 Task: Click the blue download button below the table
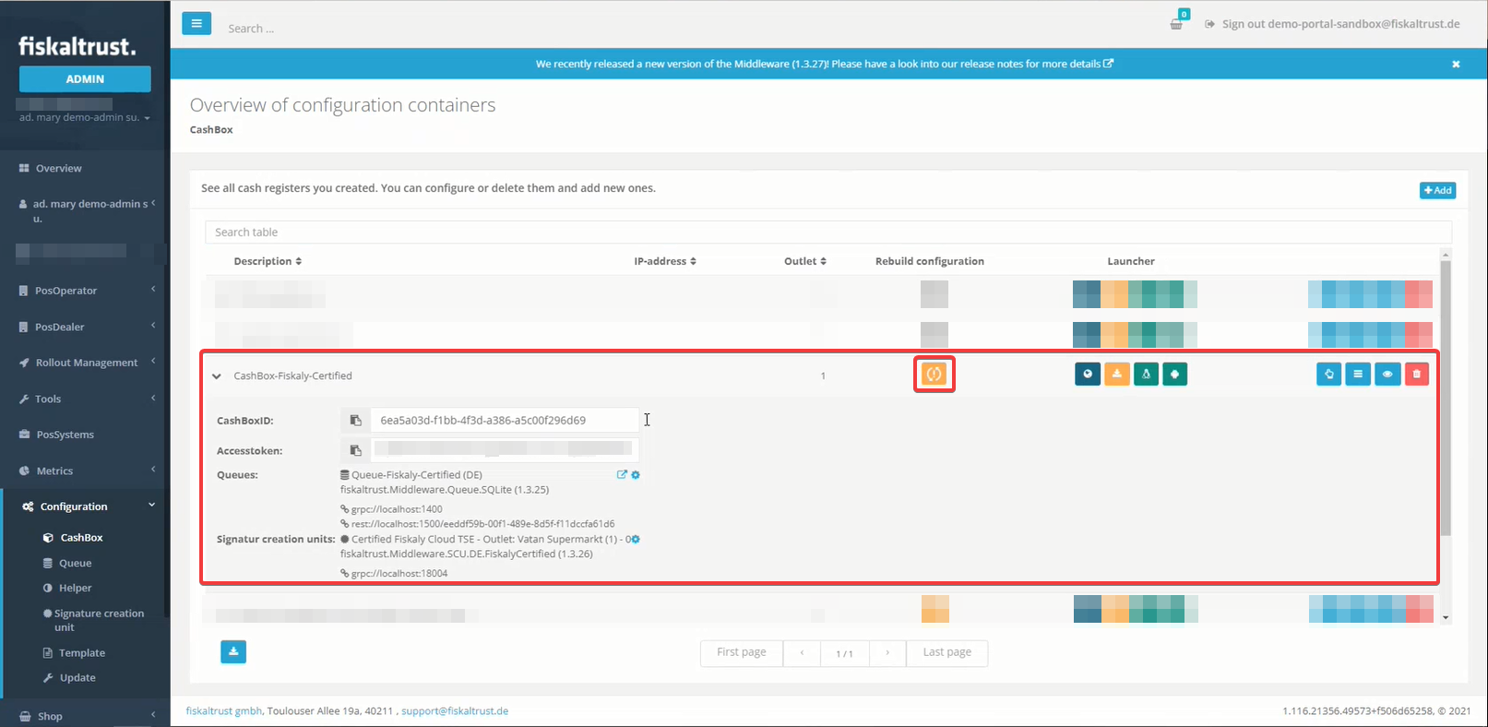click(x=233, y=651)
